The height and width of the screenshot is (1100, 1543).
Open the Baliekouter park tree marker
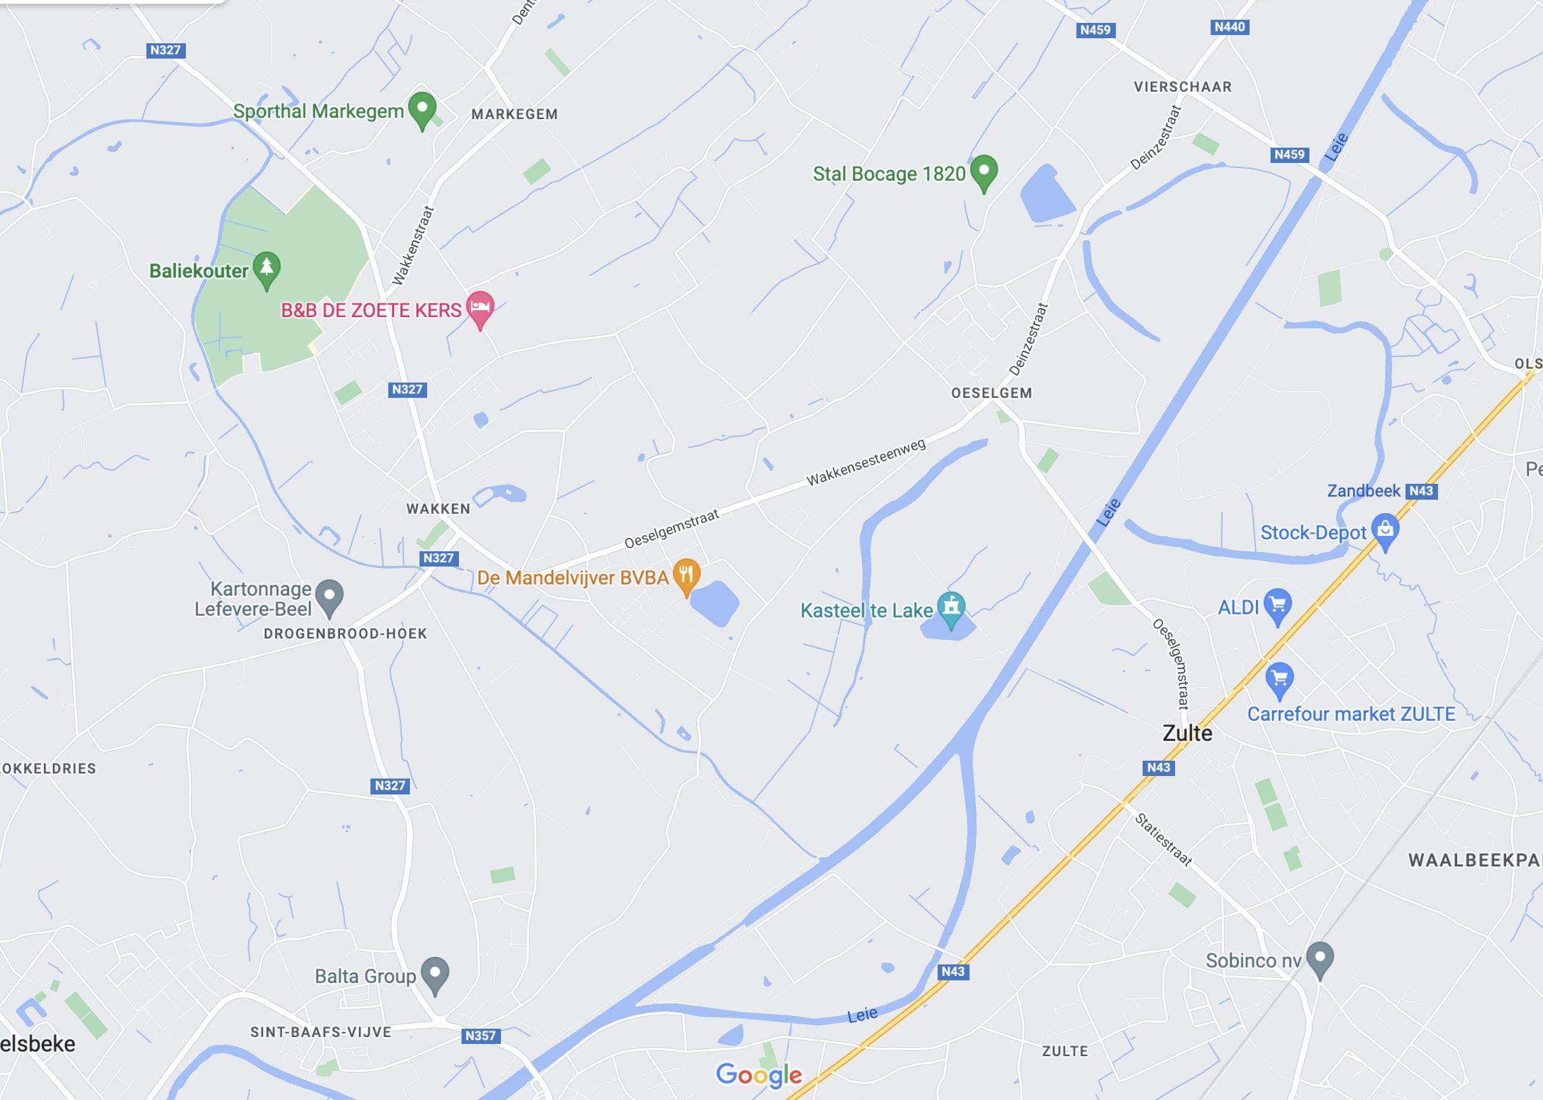267,271
